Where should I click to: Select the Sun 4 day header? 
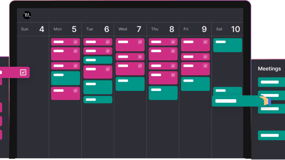[x=33, y=29]
